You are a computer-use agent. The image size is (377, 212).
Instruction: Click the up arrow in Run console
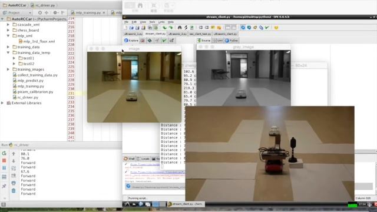[14, 154]
